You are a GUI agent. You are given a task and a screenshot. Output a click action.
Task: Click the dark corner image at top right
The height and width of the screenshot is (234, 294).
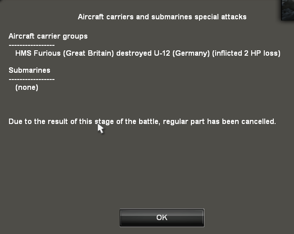287,9
